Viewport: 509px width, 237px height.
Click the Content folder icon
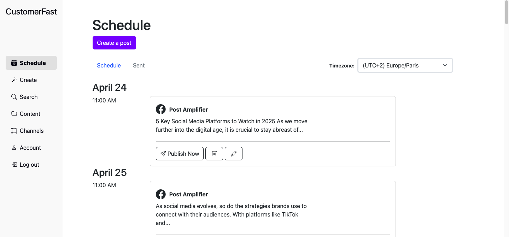point(14,114)
